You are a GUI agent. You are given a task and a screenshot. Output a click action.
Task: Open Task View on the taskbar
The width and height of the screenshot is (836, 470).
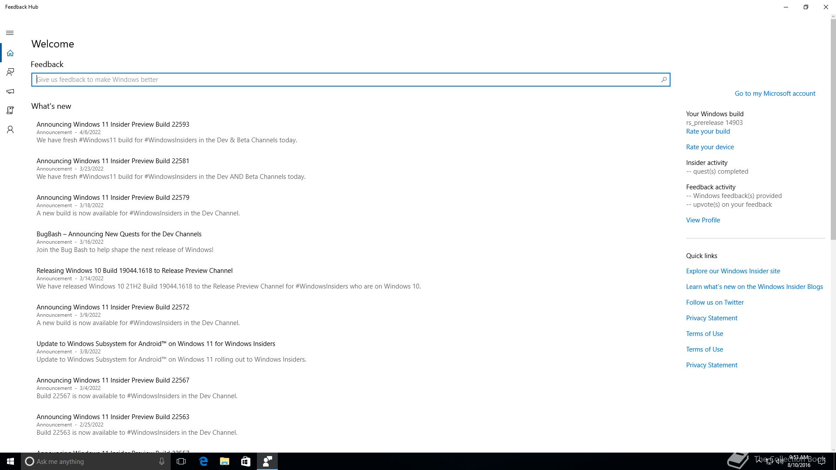[x=181, y=461]
